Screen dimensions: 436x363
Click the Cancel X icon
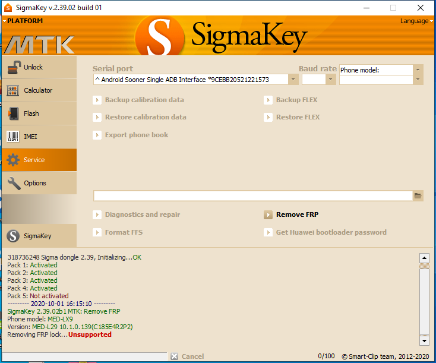click(175, 356)
